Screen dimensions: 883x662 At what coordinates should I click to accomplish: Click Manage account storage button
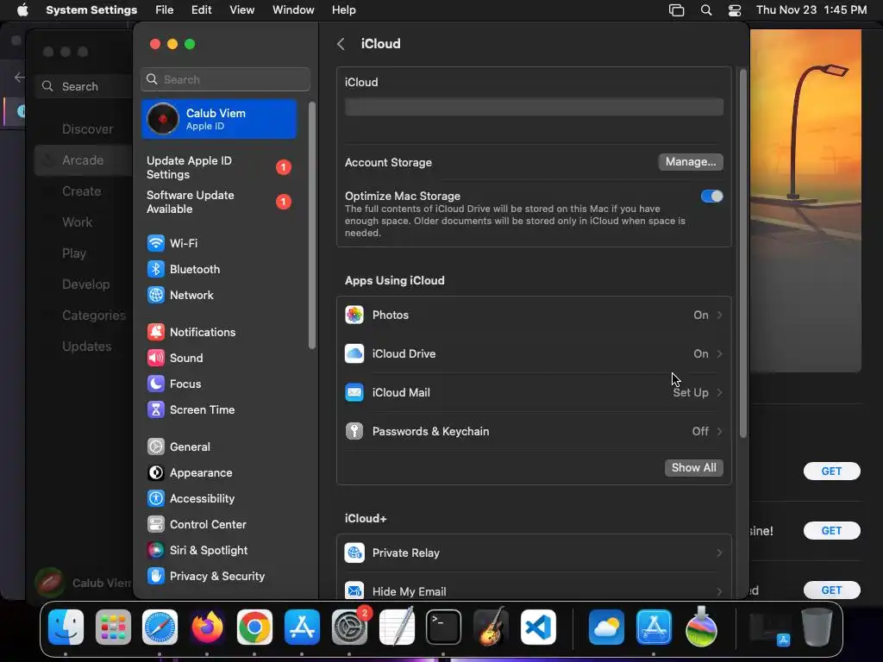coord(691,162)
